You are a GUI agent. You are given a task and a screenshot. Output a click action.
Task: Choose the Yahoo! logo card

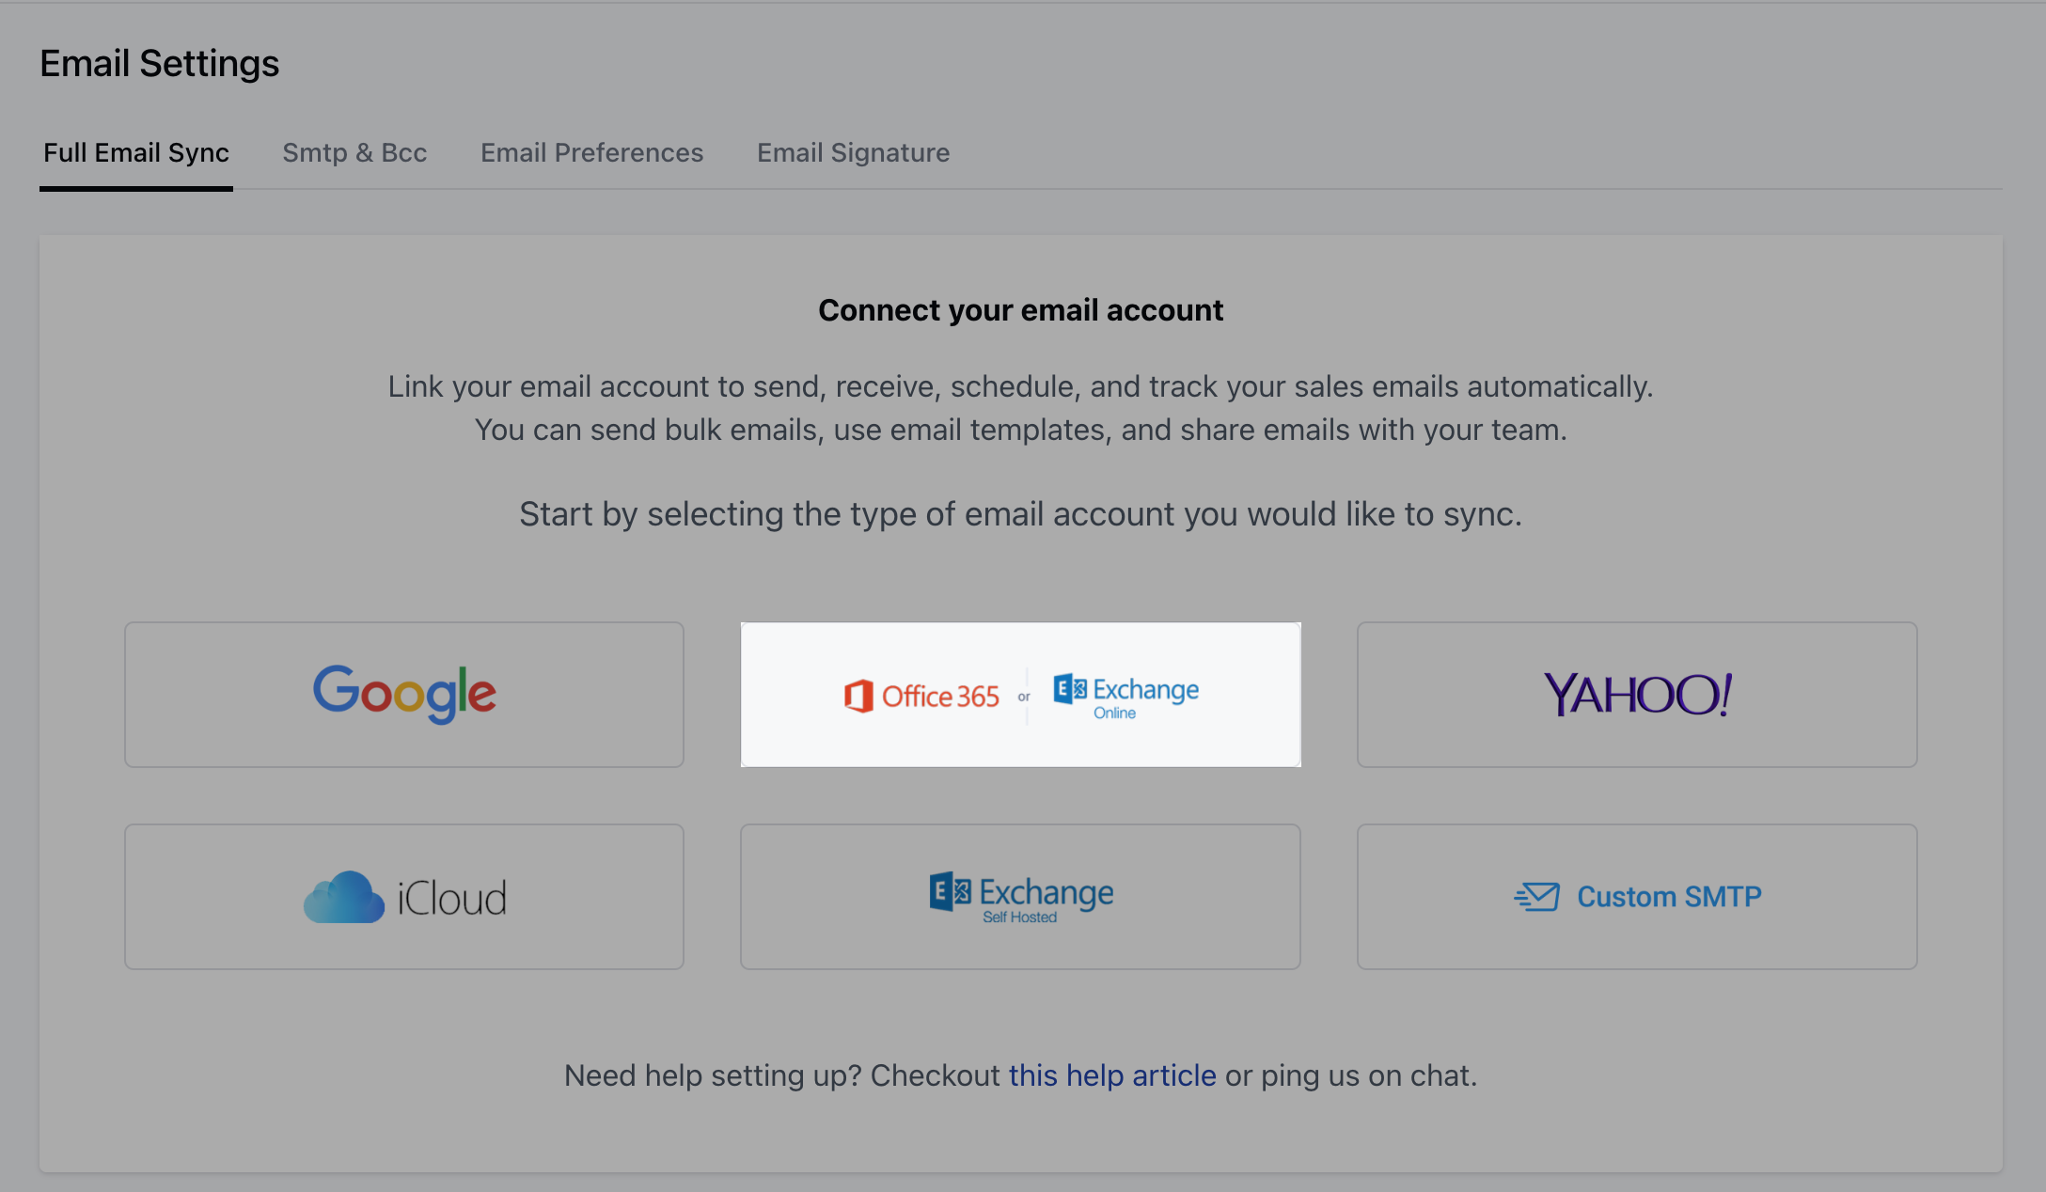pyautogui.click(x=1637, y=695)
